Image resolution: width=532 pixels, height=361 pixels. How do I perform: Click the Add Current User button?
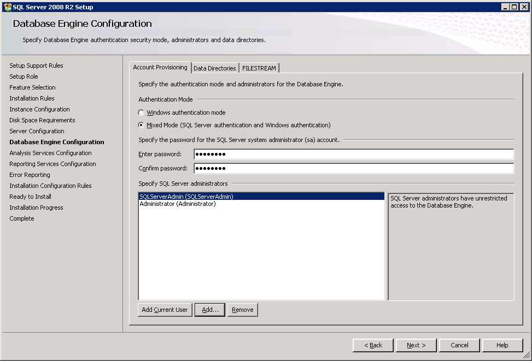pos(165,310)
